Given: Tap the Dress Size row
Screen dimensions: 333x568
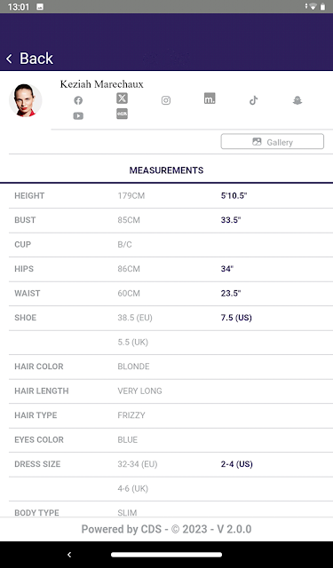Looking at the screenshot, I should 170,464.
